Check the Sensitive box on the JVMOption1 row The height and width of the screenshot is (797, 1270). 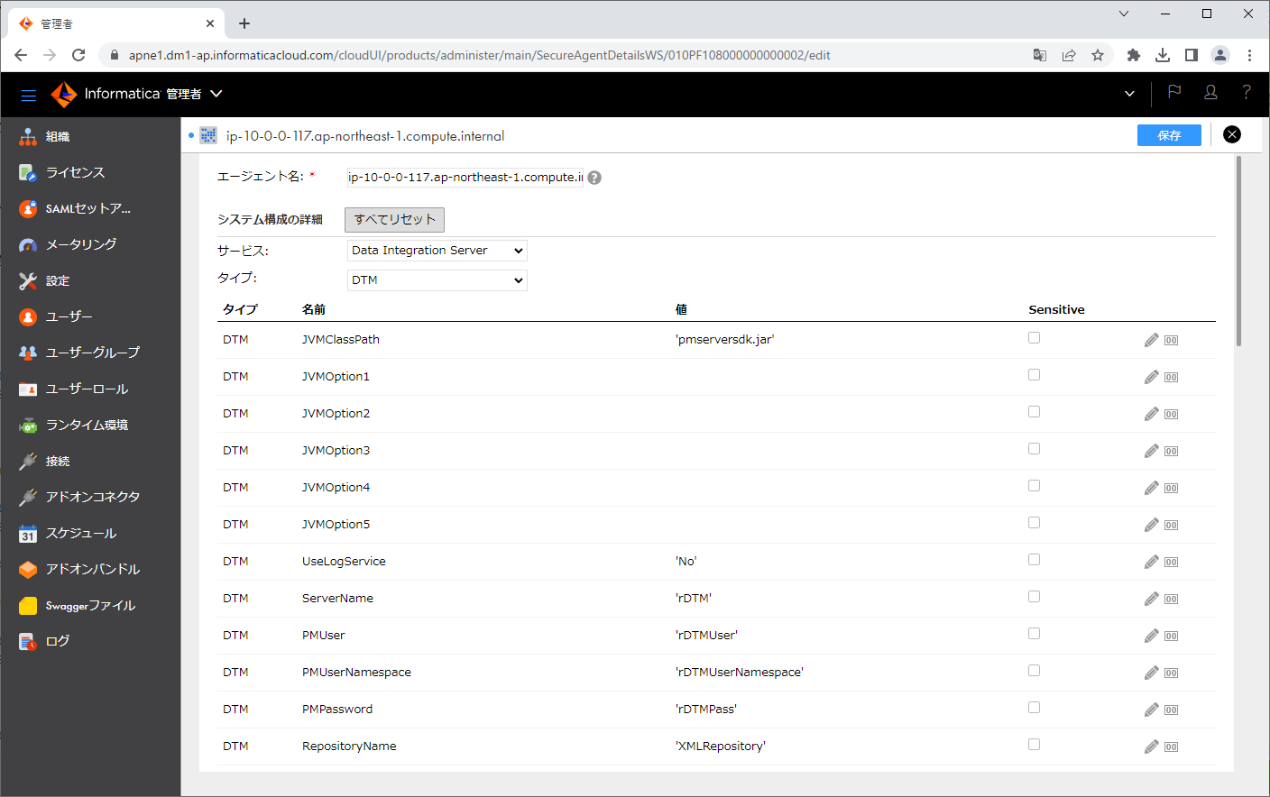(1034, 374)
